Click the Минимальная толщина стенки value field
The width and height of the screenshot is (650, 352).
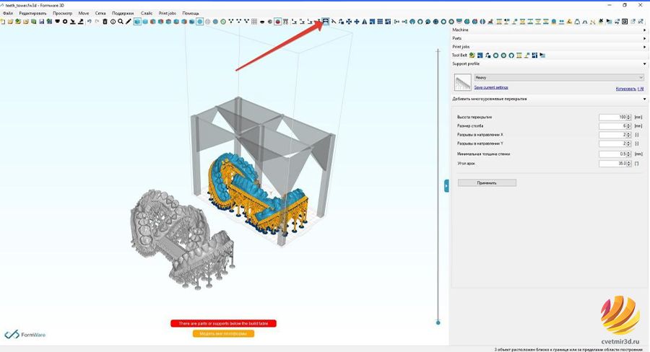click(612, 154)
